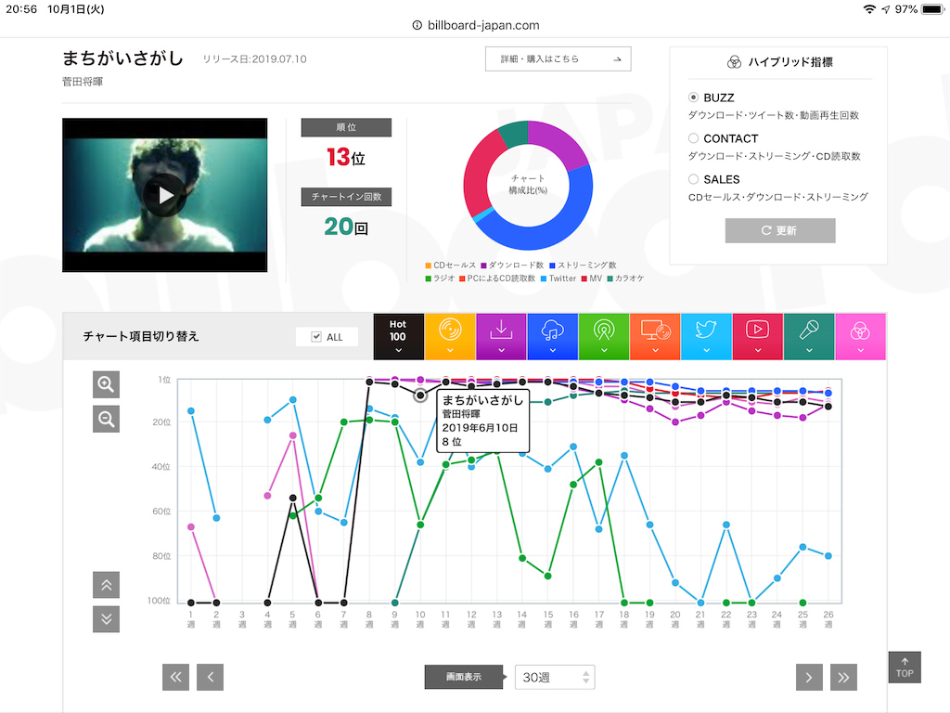Select the Hot 100 chart tab
This screenshot has width=950, height=713.
(398, 336)
